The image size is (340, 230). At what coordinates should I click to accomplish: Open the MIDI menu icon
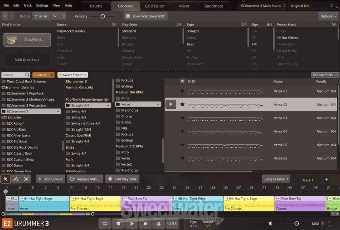click(x=322, y=224)
